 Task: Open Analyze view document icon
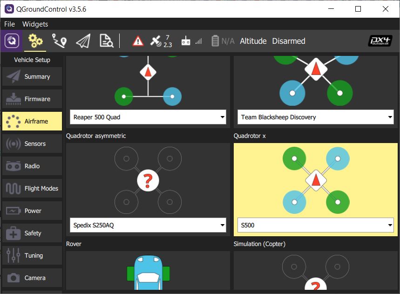click(x=106, y=41)
